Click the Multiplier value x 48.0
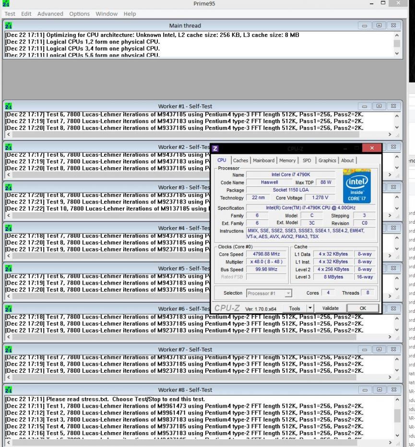The image size is (415, 447). point(266,262)
